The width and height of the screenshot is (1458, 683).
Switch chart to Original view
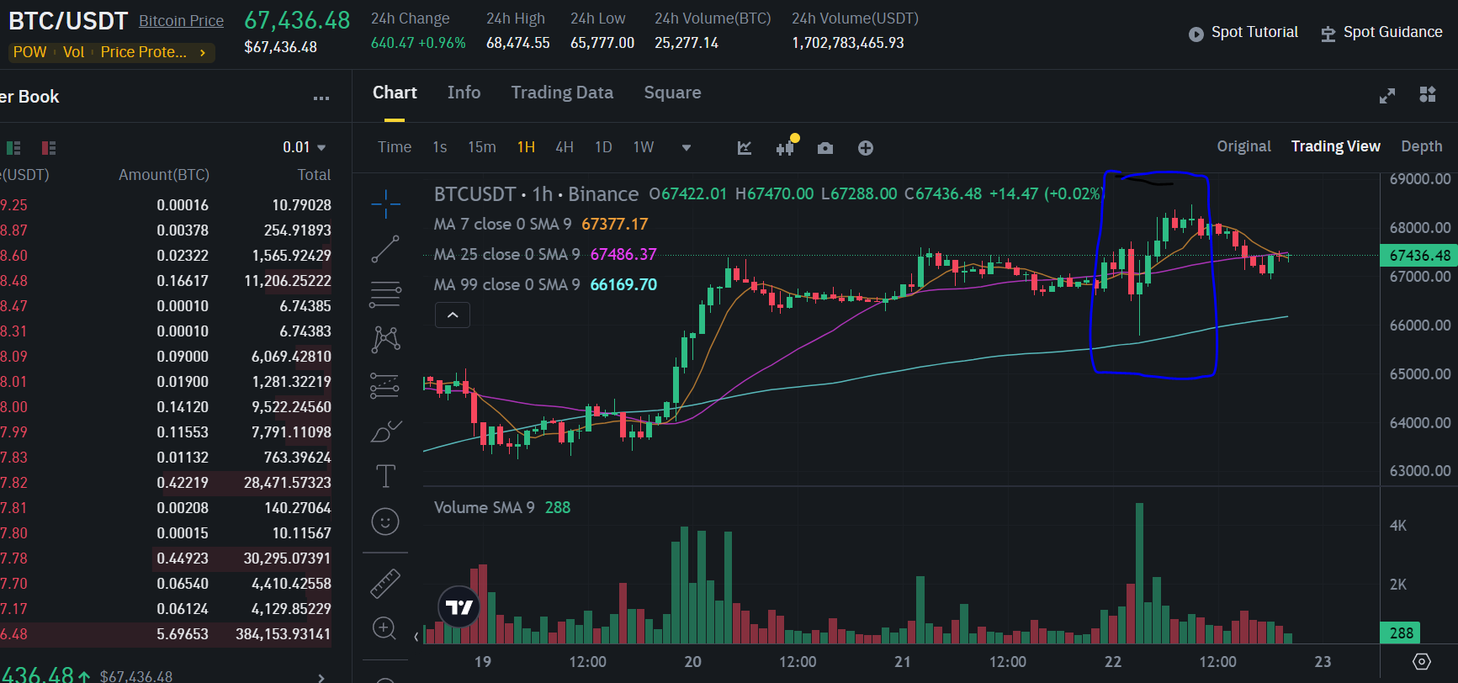(1243, 146)
